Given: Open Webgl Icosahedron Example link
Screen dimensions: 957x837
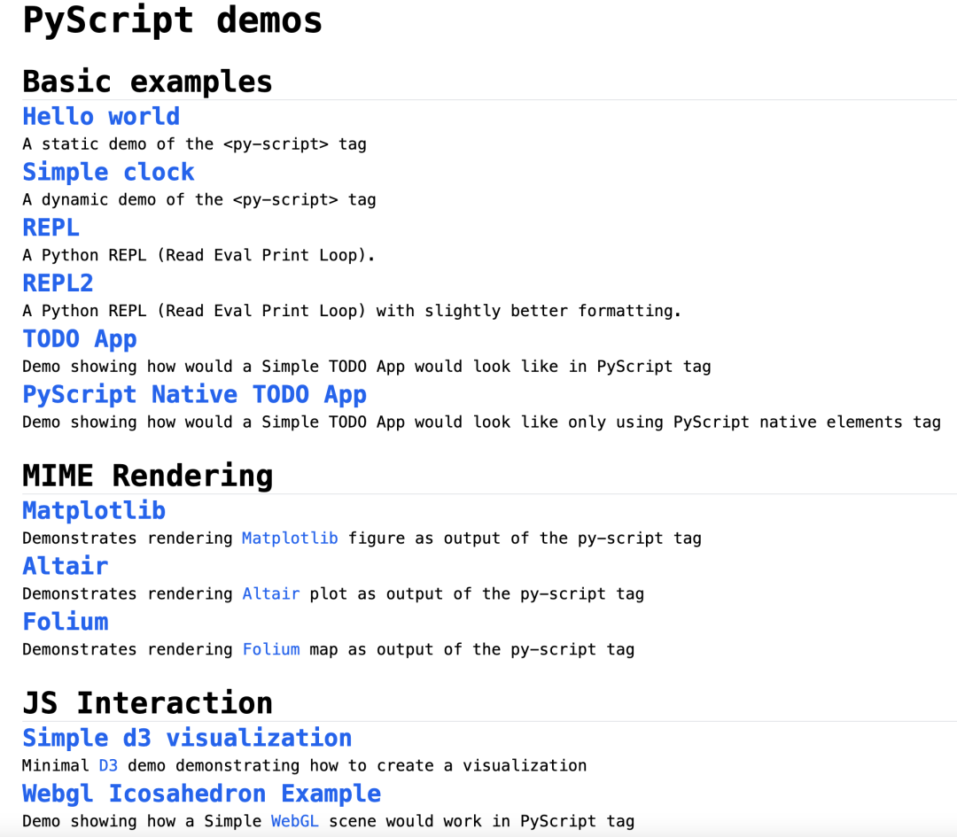Looking at the screenshot, I should pyautogui.click(x=201, y=794).
